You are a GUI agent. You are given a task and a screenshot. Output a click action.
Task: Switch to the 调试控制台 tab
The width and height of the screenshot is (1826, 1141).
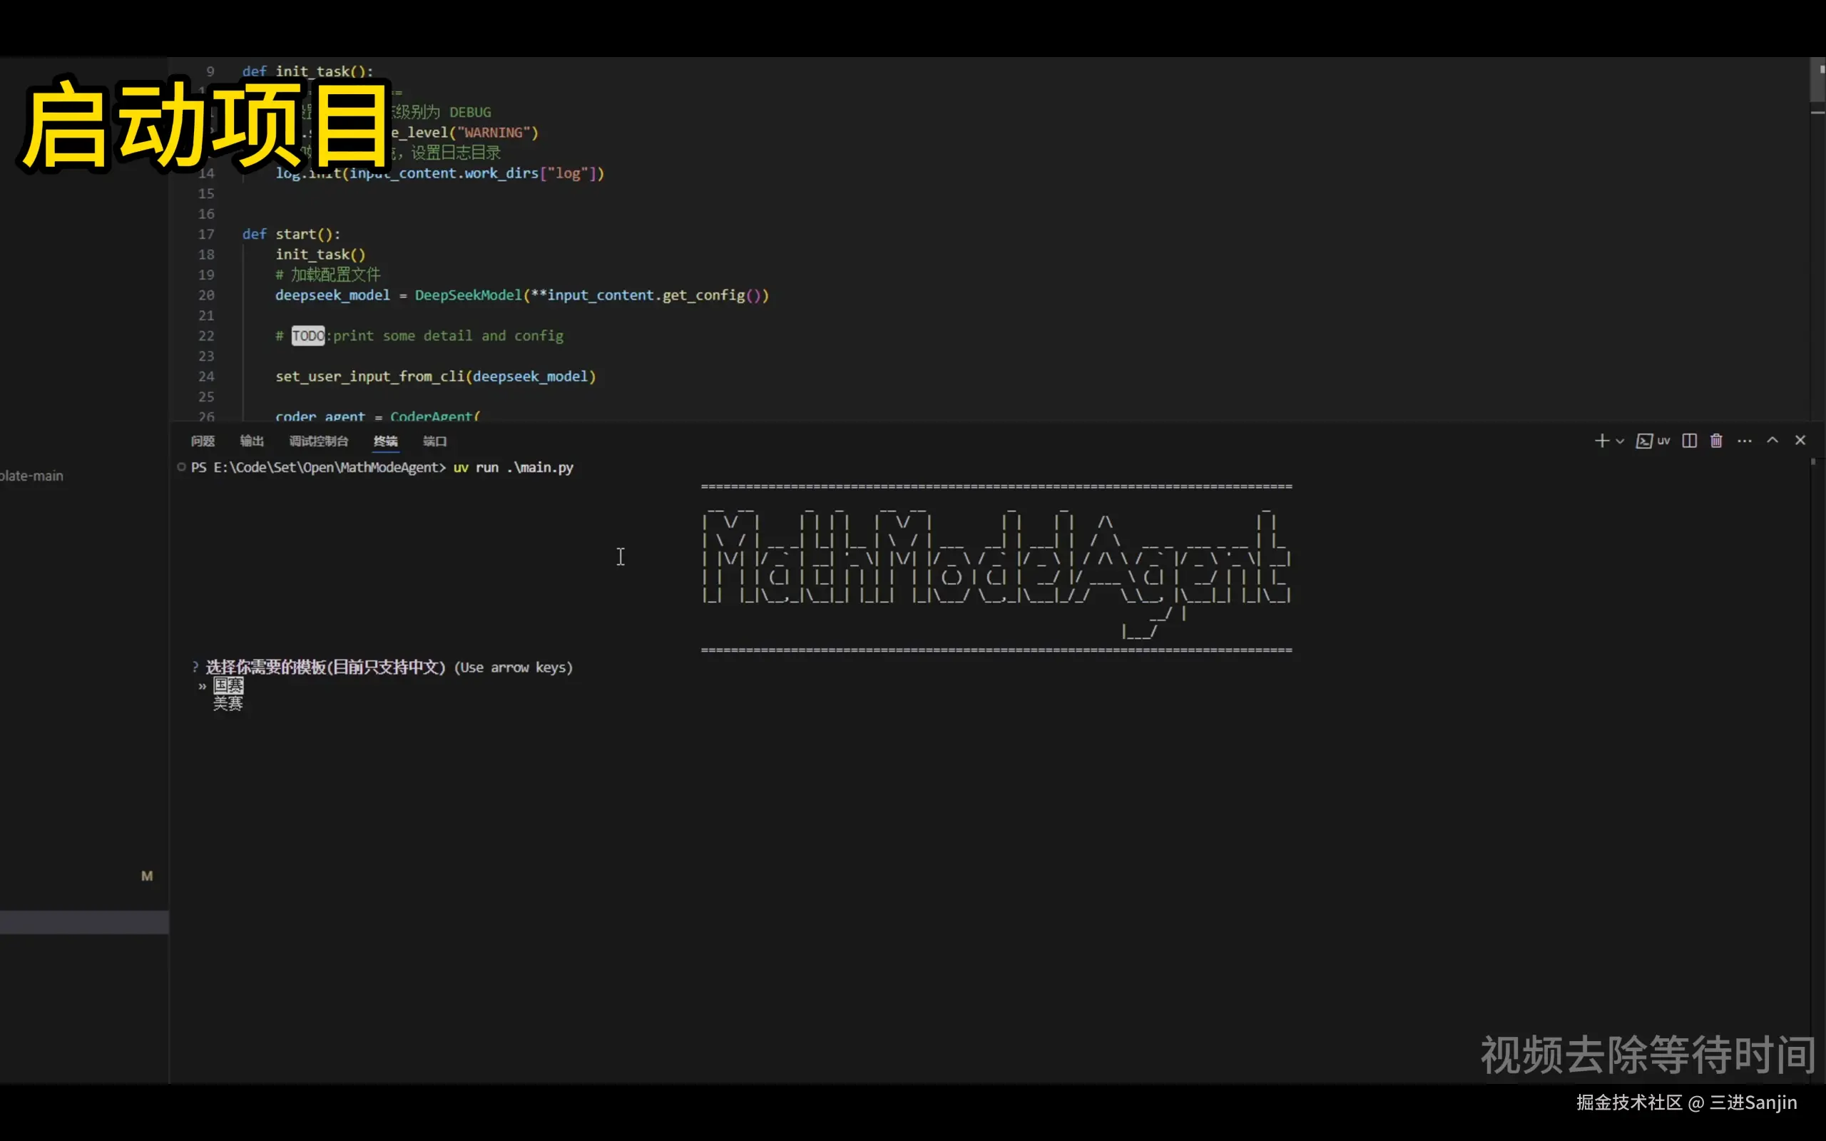click(318, 441)
